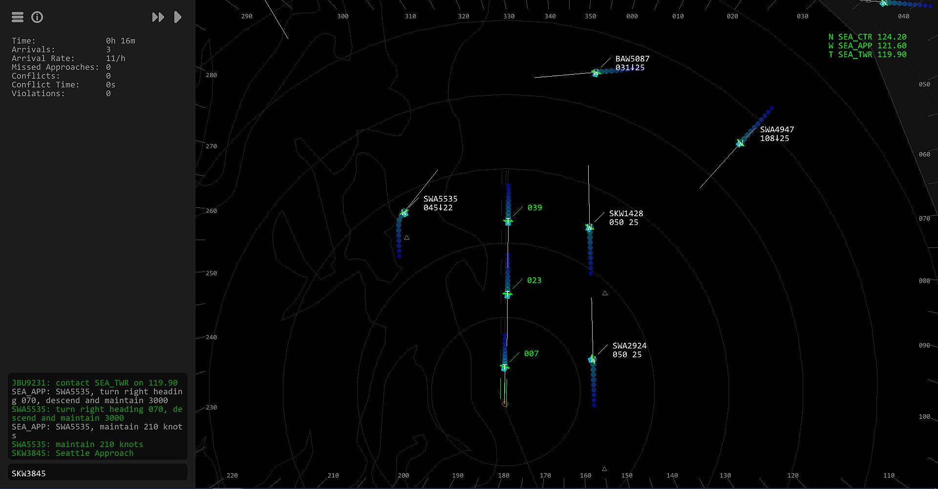Viewport: 938px width, 489px height.
Task: Click the fix triangle below SKW1428's trail
Action: click(x=605, y=293)
